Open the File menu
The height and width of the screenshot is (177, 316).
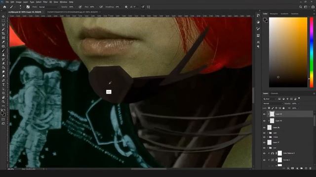coord(7,2)
